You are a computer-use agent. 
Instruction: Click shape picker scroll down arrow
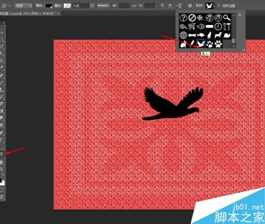click(234, 46)
